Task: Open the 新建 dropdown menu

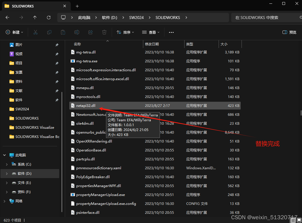Action: click(14, 32)
